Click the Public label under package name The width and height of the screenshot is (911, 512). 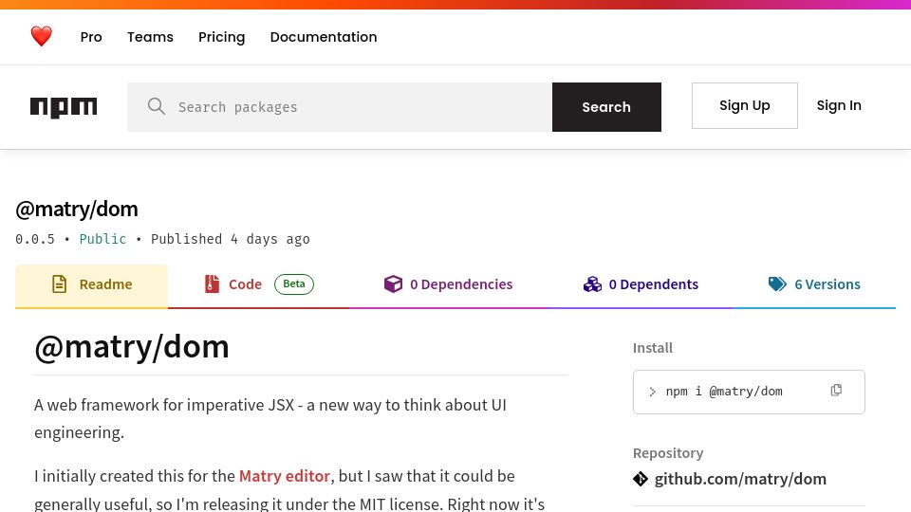(x=102, y=239)
